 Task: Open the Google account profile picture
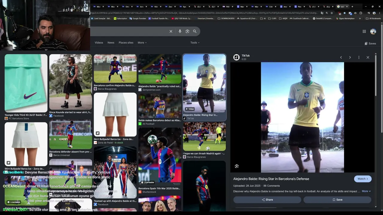(x=373, y=31)
